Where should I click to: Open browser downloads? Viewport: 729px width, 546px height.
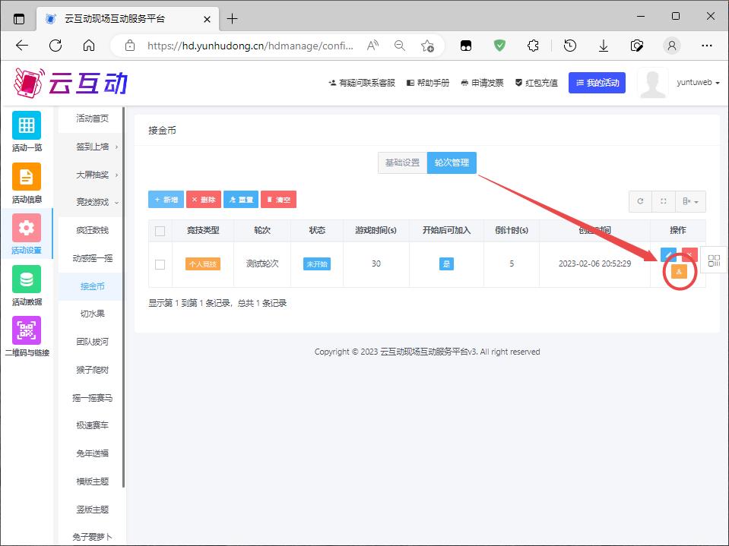coord(604,46)
